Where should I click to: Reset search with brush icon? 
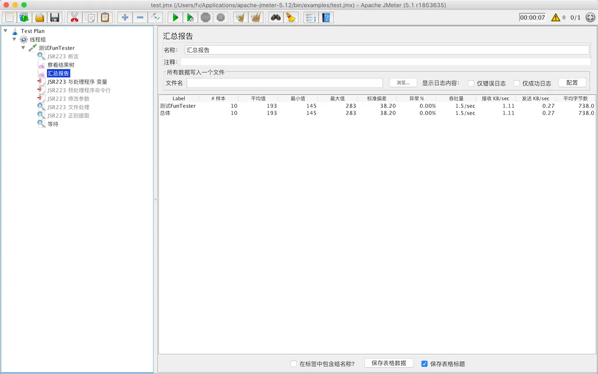click(291, 17)
